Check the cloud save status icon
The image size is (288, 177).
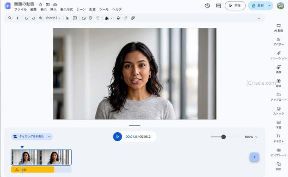(55, 4)
